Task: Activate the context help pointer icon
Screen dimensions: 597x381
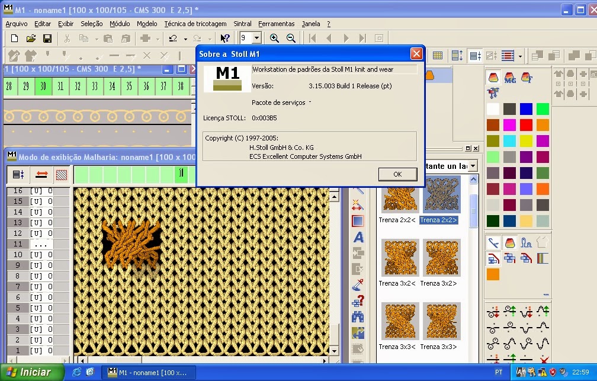Action: (x=225, y=38)
